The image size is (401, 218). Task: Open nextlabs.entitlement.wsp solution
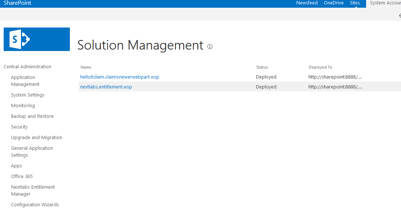tap(106, 87)
